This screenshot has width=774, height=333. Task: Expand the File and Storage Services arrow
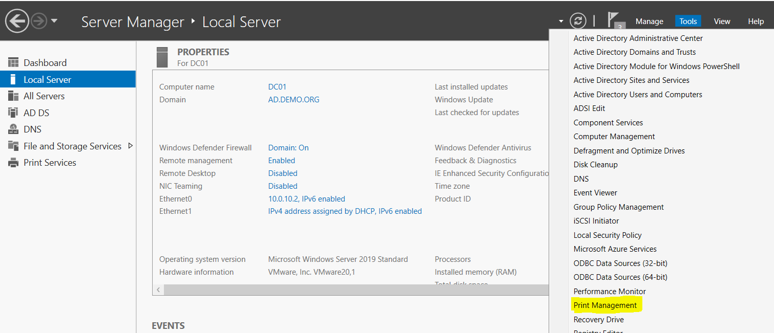(x=130, y=146)
